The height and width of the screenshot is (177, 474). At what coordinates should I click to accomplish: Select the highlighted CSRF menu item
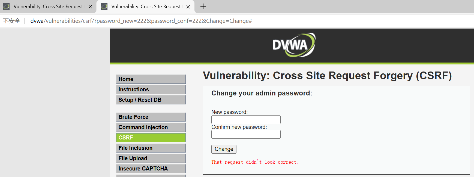tap(151, 138)
